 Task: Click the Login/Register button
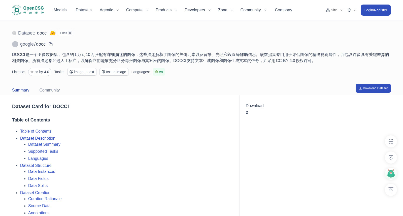(x=376, y=10)
